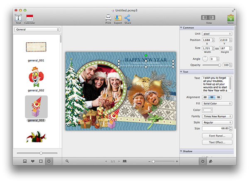This screenshot has height=183, width=249.
Task: Open the General category dropdown
Action: (x=37, y=30)
